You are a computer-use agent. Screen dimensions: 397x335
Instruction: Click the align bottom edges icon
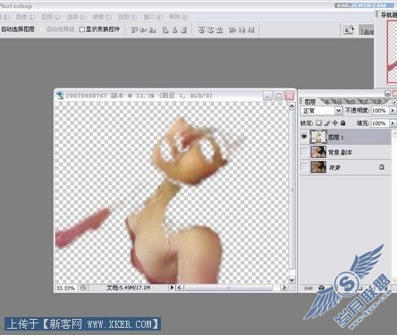(153, 29)
